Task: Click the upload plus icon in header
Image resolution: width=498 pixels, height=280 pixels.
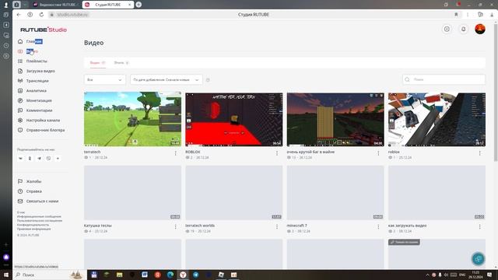Action: coord(447,30)
